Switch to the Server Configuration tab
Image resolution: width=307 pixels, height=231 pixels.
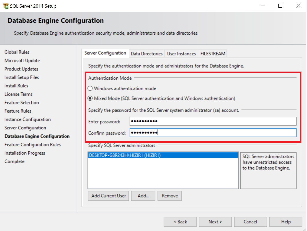[x=105, y=53]
